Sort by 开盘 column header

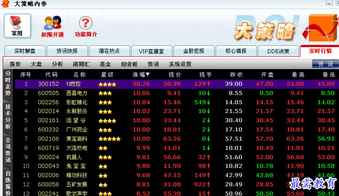click(x=267, y=75)
